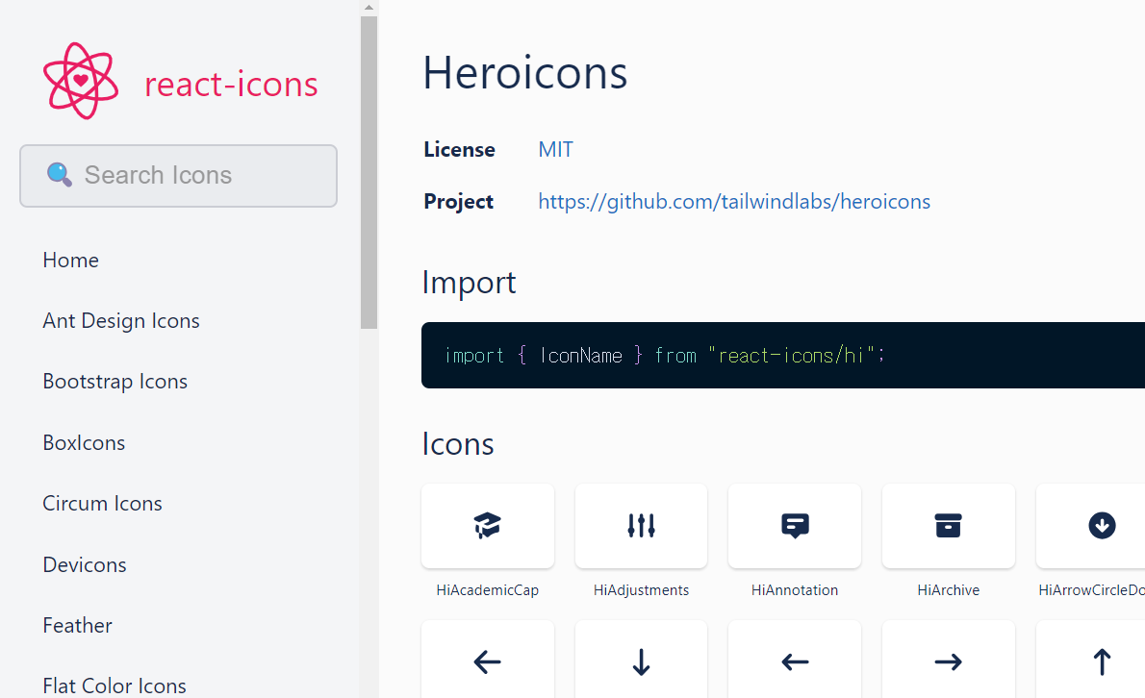
Task: Select the HiArchive box icon card
Action: pyautogui.click(x=949, y=526)
